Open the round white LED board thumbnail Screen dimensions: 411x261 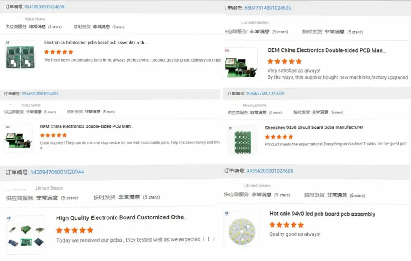[241, 228]
